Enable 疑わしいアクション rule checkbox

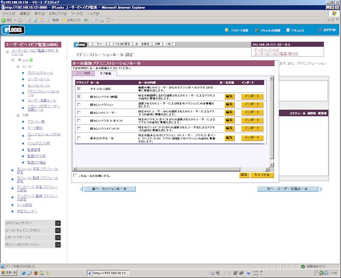click(x=79, y=104)
